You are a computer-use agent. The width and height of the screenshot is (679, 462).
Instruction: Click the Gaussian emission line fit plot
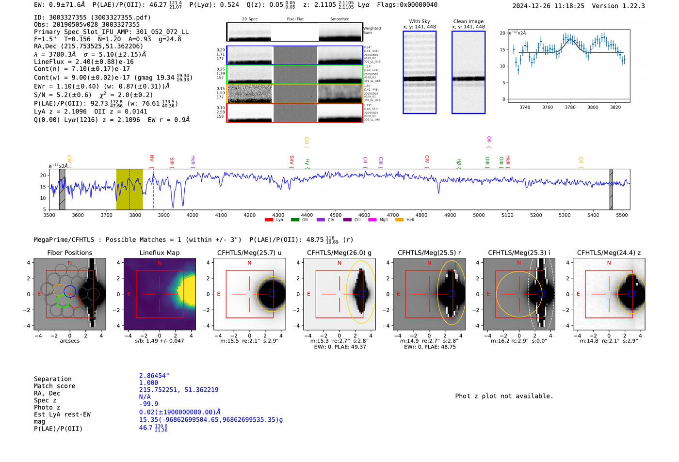click(x=569, y=66)
